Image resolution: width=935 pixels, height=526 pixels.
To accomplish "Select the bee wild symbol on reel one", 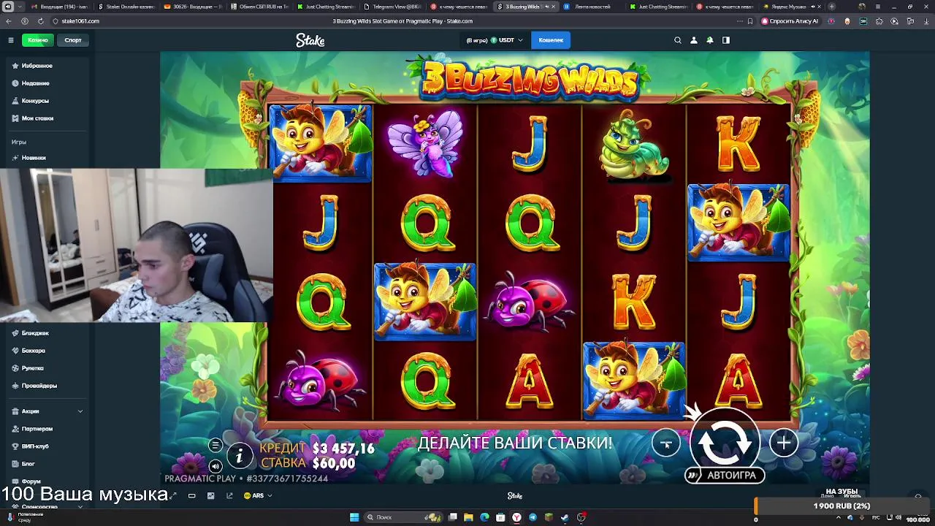I will pos(321,142).
